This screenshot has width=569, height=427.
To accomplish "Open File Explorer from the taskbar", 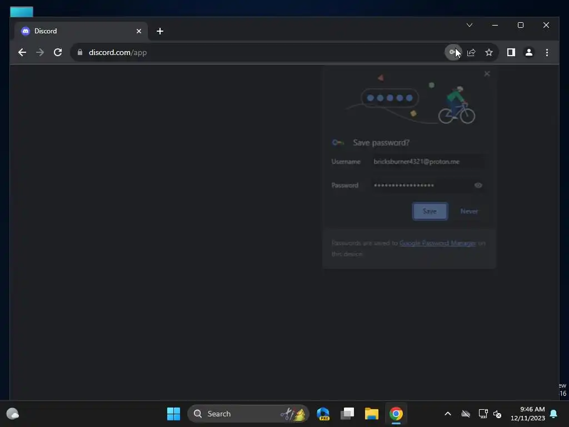I will pos(372,414).
